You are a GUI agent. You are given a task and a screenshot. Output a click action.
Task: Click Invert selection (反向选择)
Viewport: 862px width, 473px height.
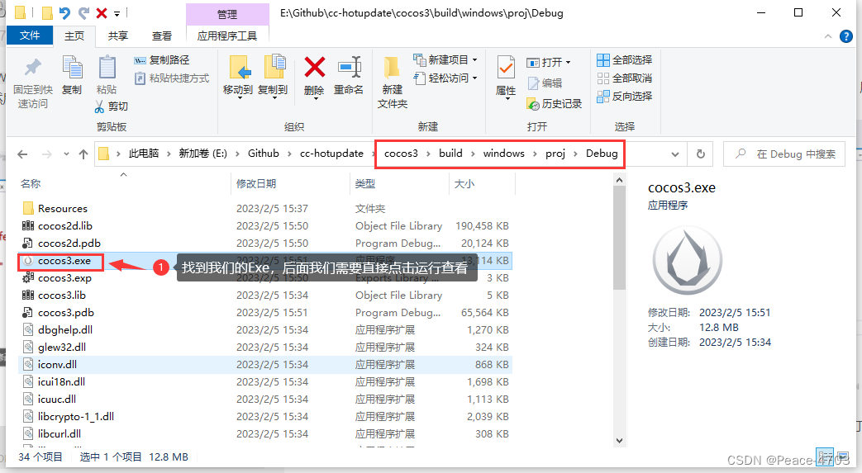point(625,96)
